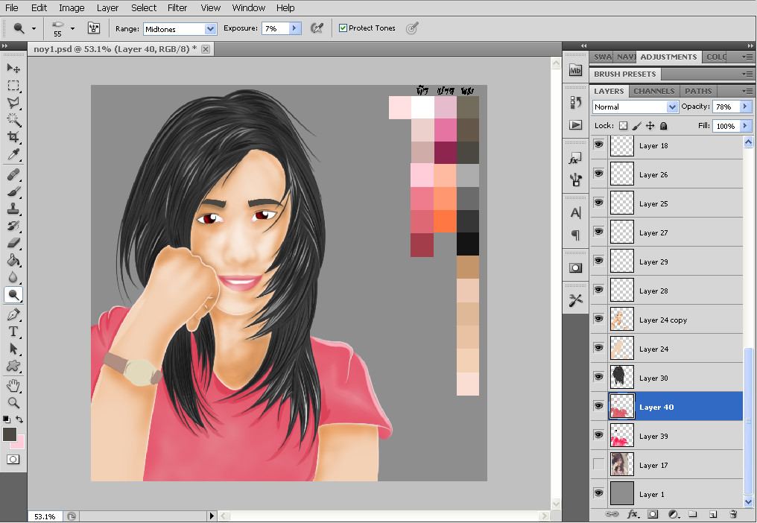Click the Exposure percentage input field
757x523 pixels.
point(274,28)
